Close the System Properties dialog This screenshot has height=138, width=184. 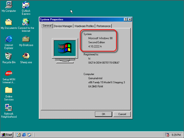point(130,19)
